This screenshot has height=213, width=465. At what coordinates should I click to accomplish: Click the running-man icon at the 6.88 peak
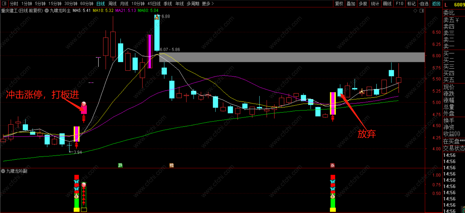coord(157,17)
